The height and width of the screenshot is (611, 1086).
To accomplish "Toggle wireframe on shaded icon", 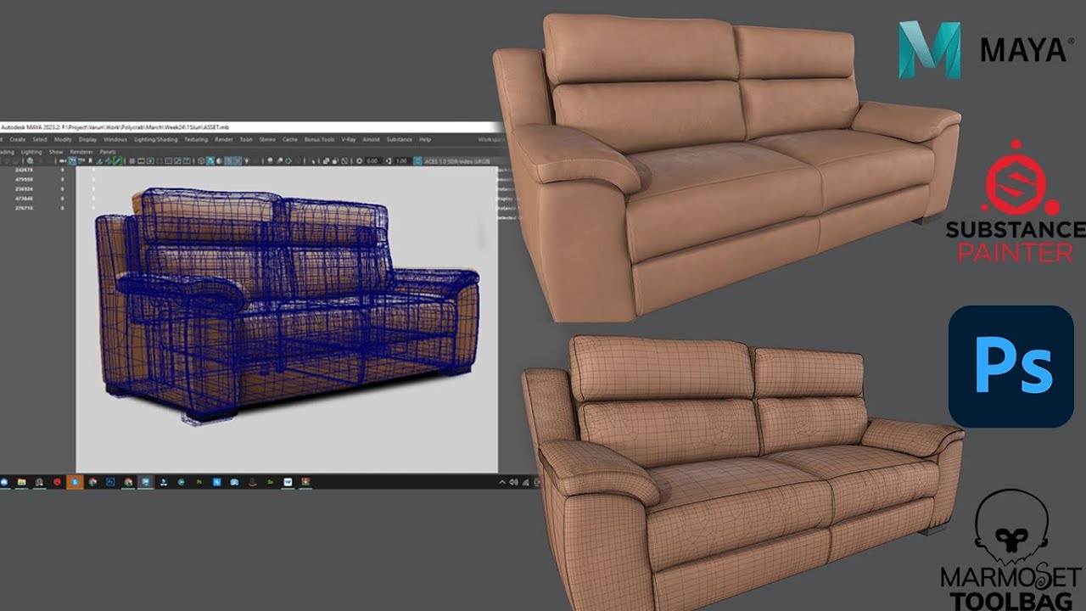I will [229, 160].
